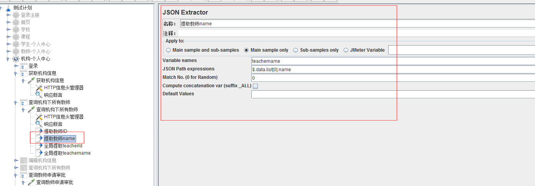Expand the 学校 tree node handle
Screen dimensions: 535x186
point(8,29)
